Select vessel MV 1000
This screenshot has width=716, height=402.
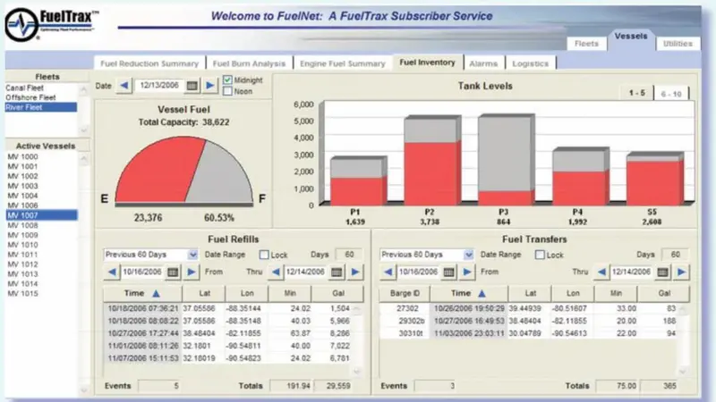point(41,157)
